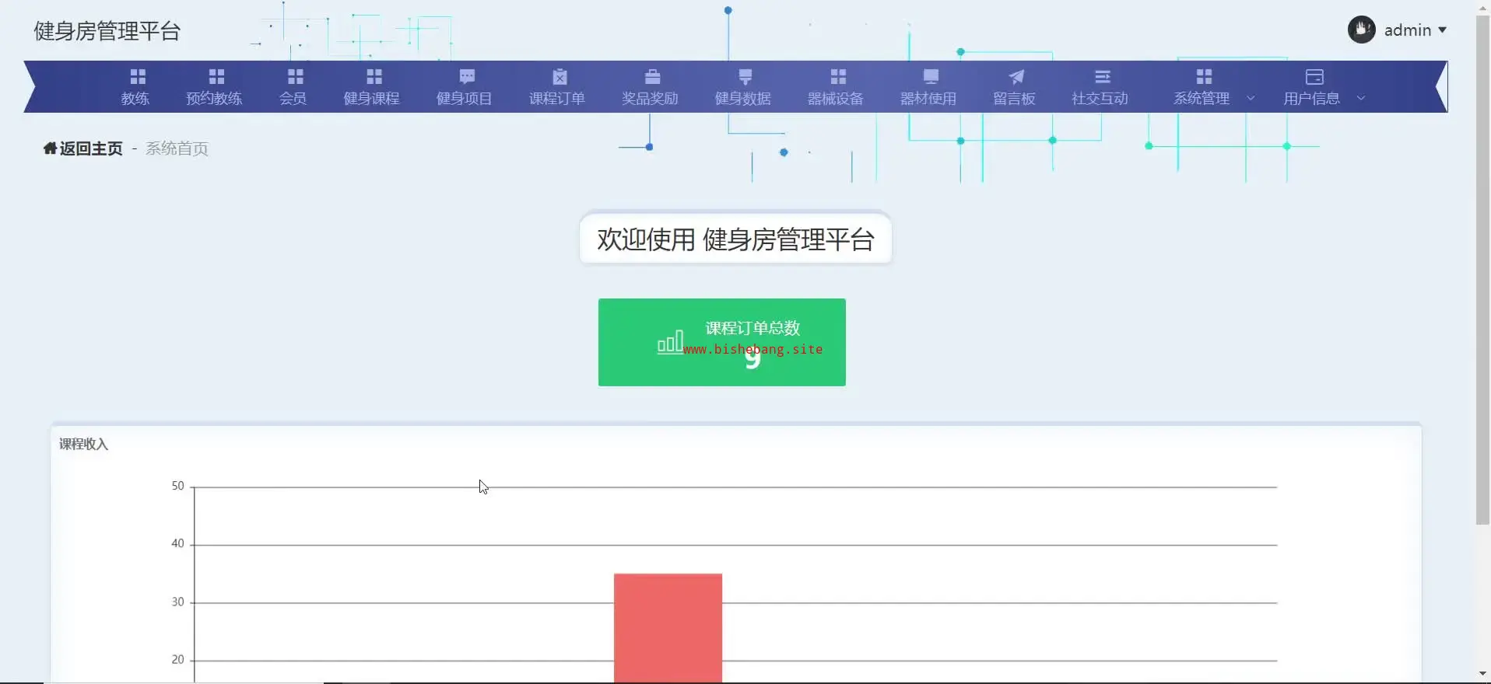Click the scrollbar down arrow
The height and width of the screenshot is (684, 1491).
(x=1483, y=674)
